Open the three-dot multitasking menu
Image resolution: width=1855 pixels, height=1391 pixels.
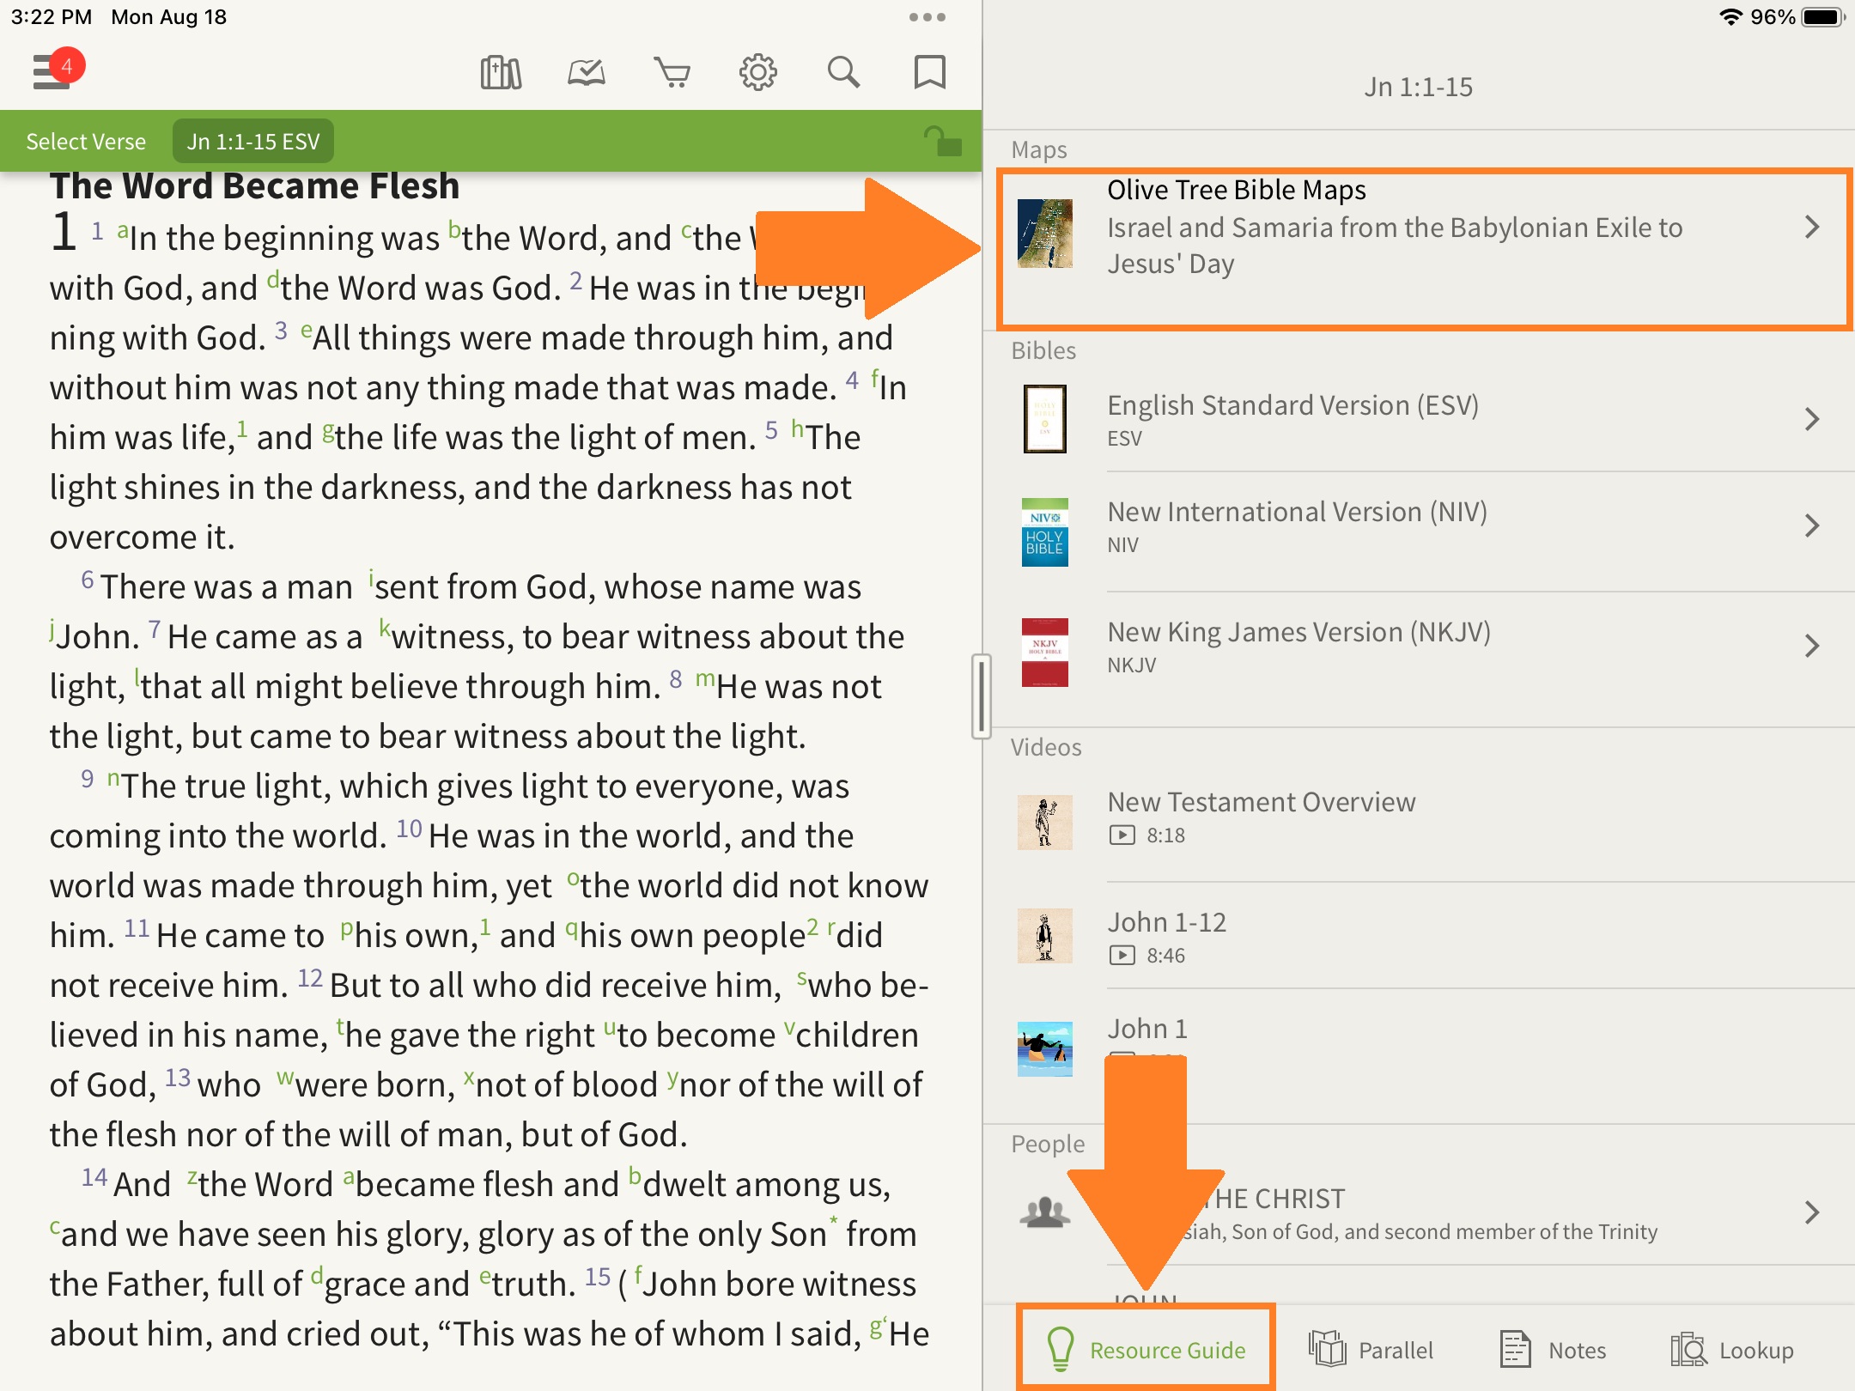point(927,17)
